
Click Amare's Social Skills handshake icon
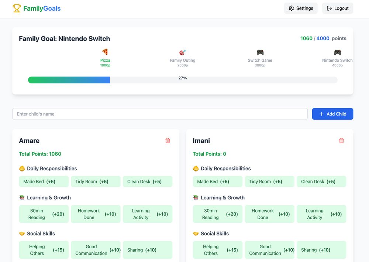(x=22, y=234)
